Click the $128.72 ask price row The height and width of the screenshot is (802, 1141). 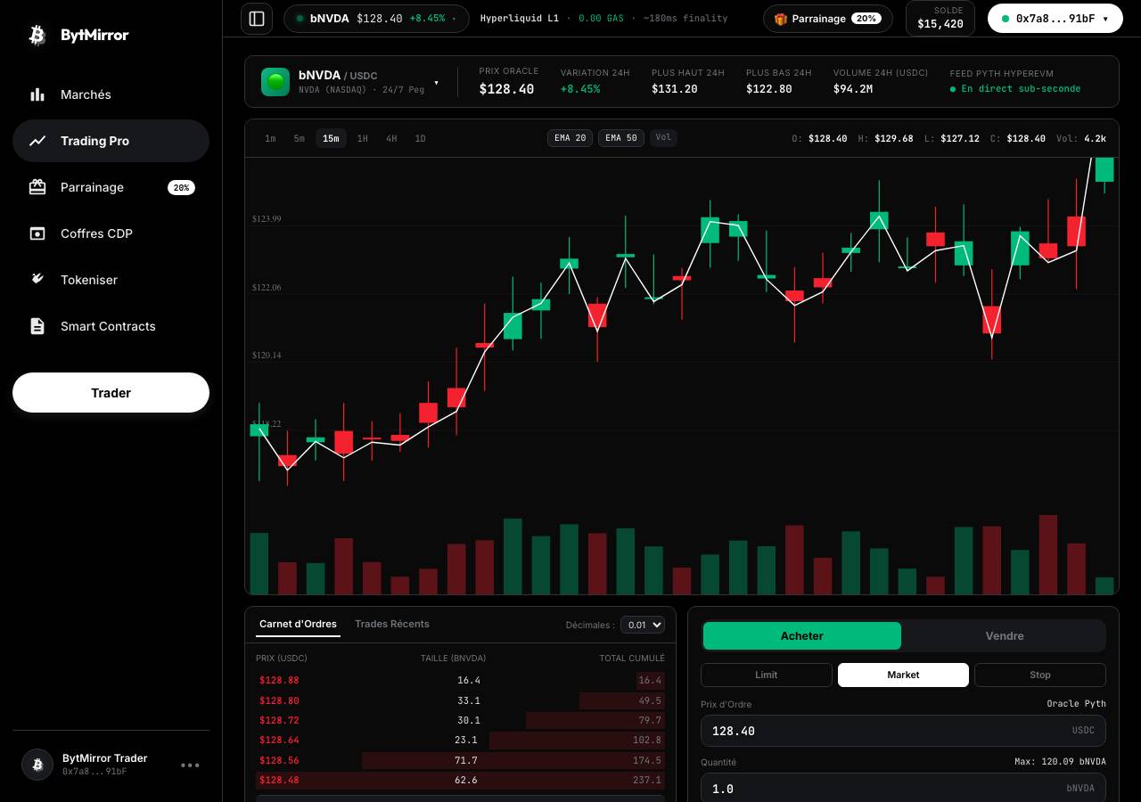tap(460, 720)
